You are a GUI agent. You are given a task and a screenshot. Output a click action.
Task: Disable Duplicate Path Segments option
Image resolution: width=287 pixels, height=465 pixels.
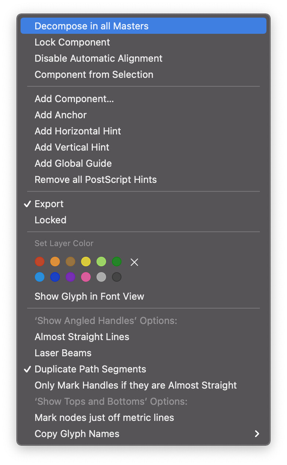(90, 369)
